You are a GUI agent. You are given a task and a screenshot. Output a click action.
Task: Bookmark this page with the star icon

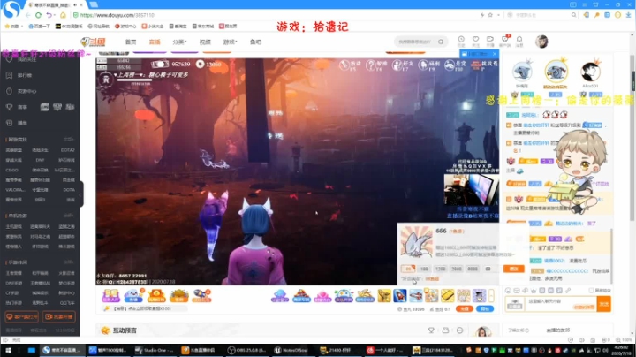click(490, 15)
